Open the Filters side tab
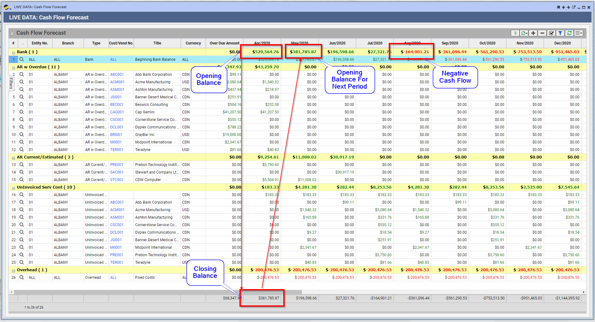Screen dimensions: 595x322 tap(11, 83)
